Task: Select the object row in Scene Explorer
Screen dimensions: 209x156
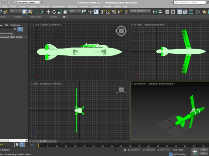Action: point(14,37)
